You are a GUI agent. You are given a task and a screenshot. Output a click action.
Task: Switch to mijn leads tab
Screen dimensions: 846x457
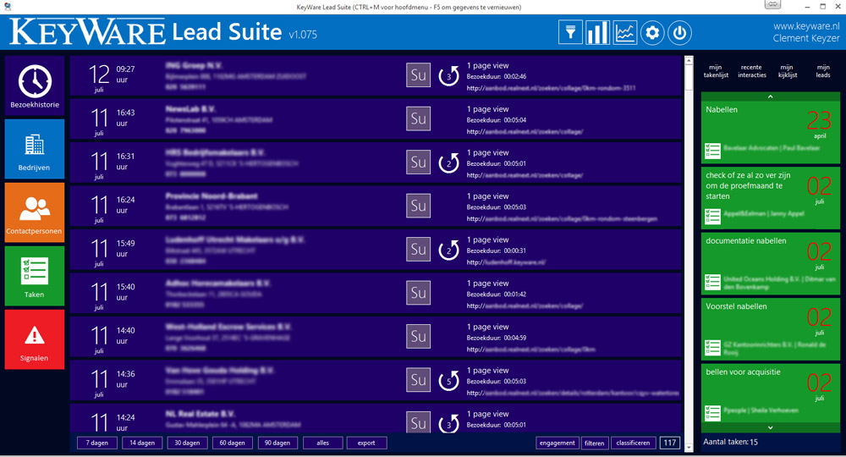click(x=823, y=71)
